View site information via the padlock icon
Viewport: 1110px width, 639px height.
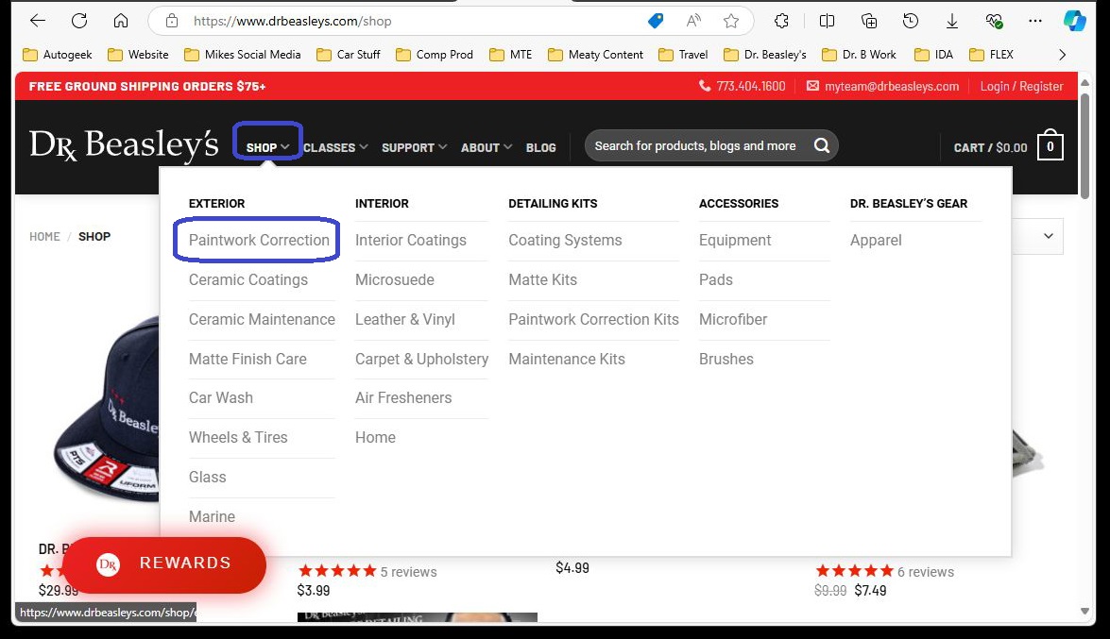coord(172,21)
